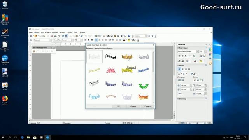This screenshot has width=249, height=140.
Task: Open Microsoft Edge from taskbar
Action: coord(22,137)
